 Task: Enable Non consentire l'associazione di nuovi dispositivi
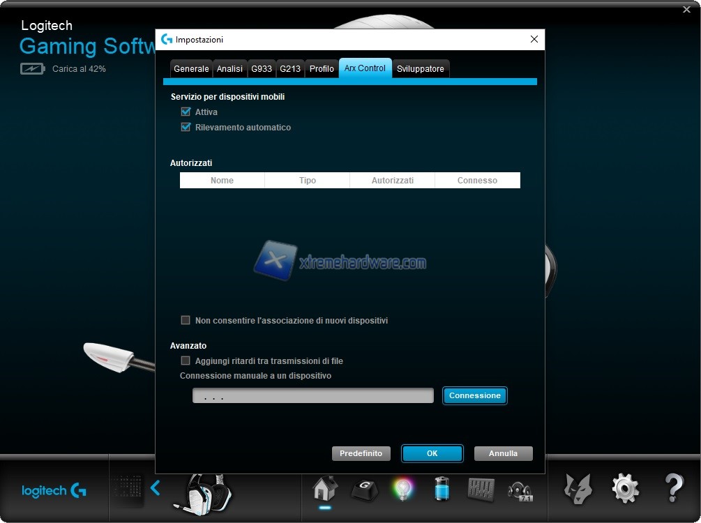pyautogui.click(x=186, y=321)
